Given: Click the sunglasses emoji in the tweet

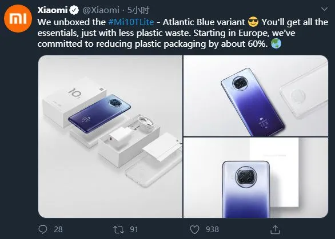Looking at the screenshot, I should pyautogui.click(x=253, y=22).
